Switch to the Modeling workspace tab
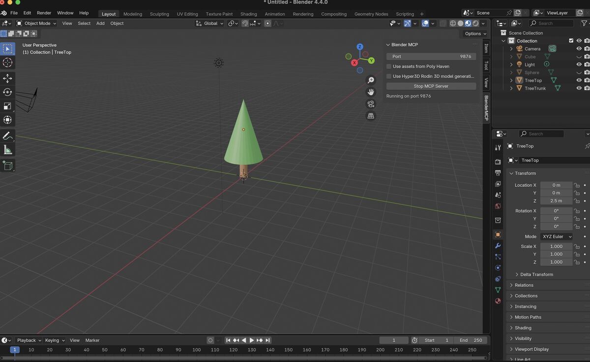Screen dimensions: 590x362 click(x=133, y=14)
